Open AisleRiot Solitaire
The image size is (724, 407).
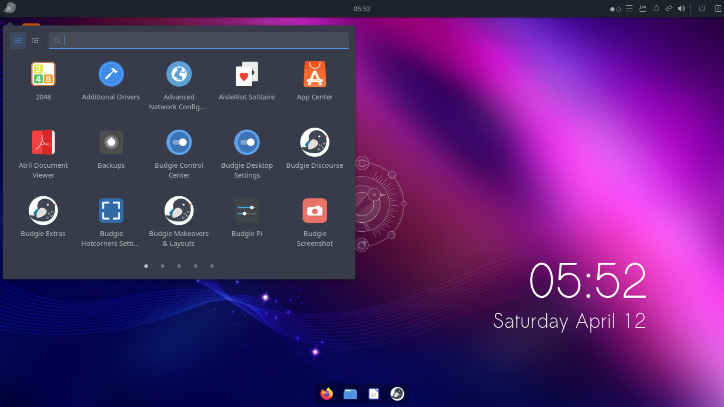247,74
